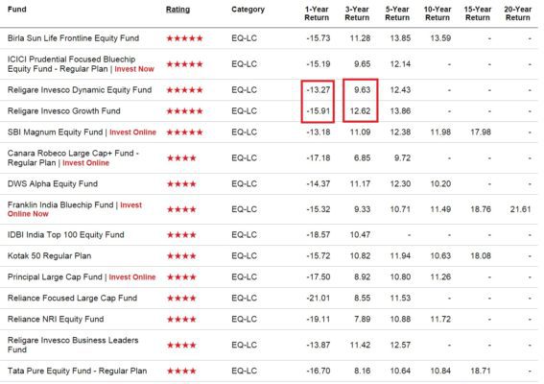Click 3-year return value 12.62
Viewport: 544px width, 384px height.
(360, 111)
